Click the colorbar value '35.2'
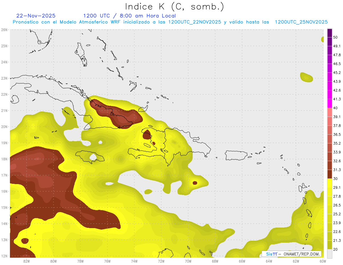 337,143
